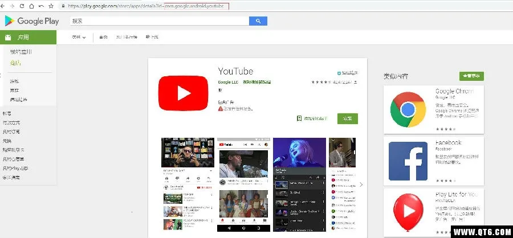Click the YouTube star rating

(x=321, y=82)
